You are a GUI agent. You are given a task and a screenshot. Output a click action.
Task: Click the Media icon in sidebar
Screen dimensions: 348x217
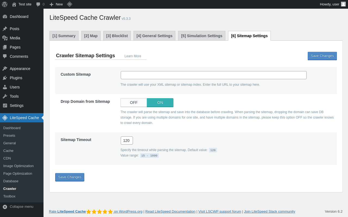click(x=5, y=38)
